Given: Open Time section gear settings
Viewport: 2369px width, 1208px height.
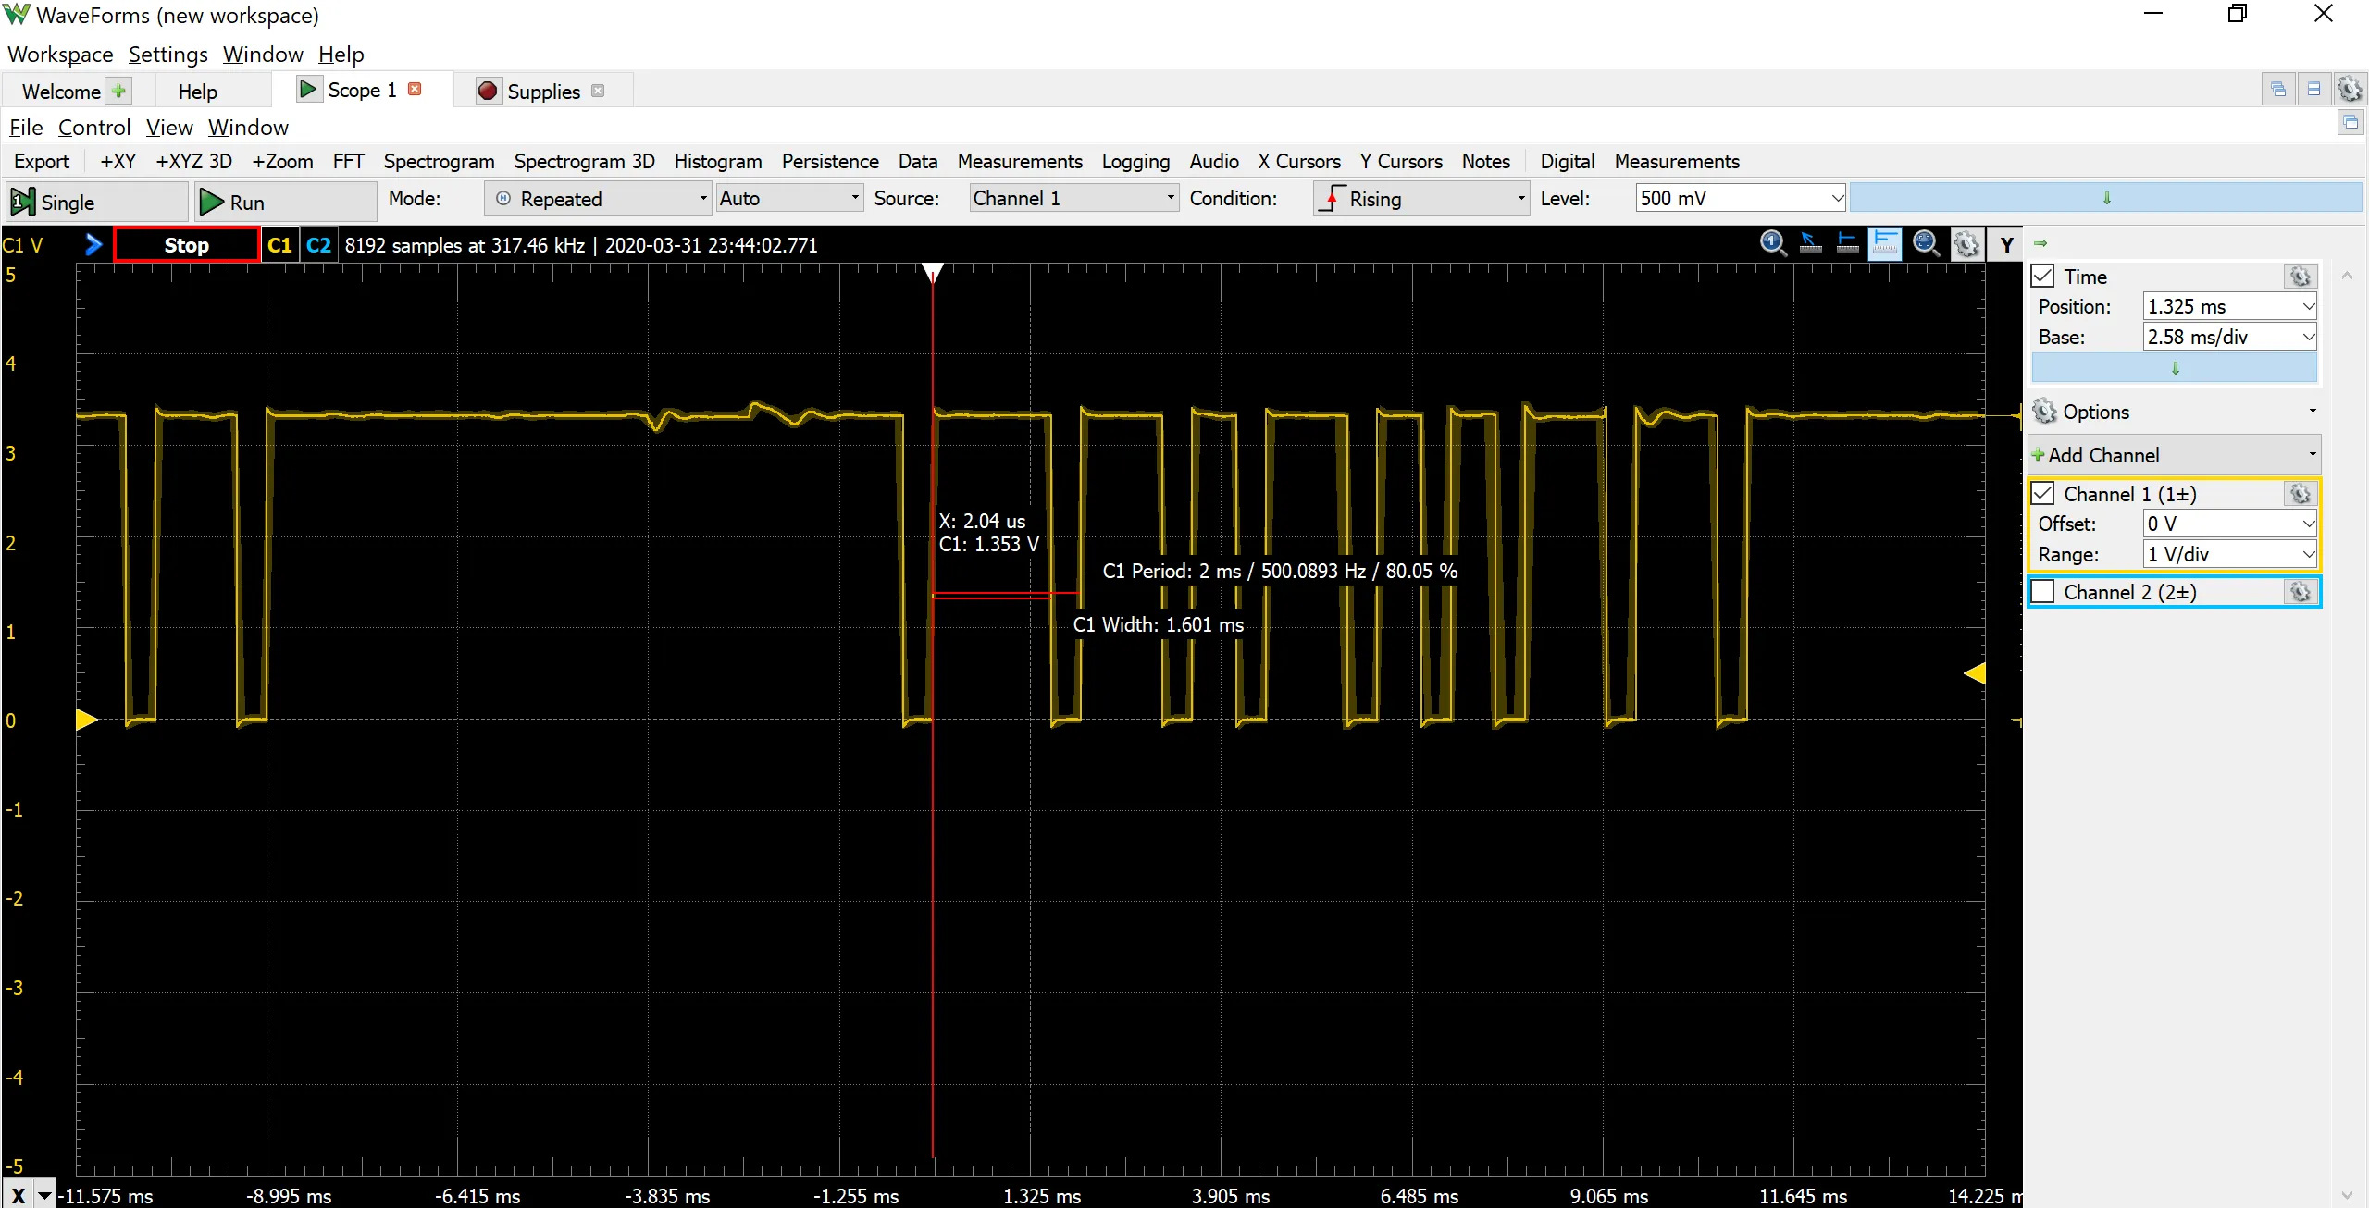Looking at the screenshot, I should click(x=2301, y=277).
